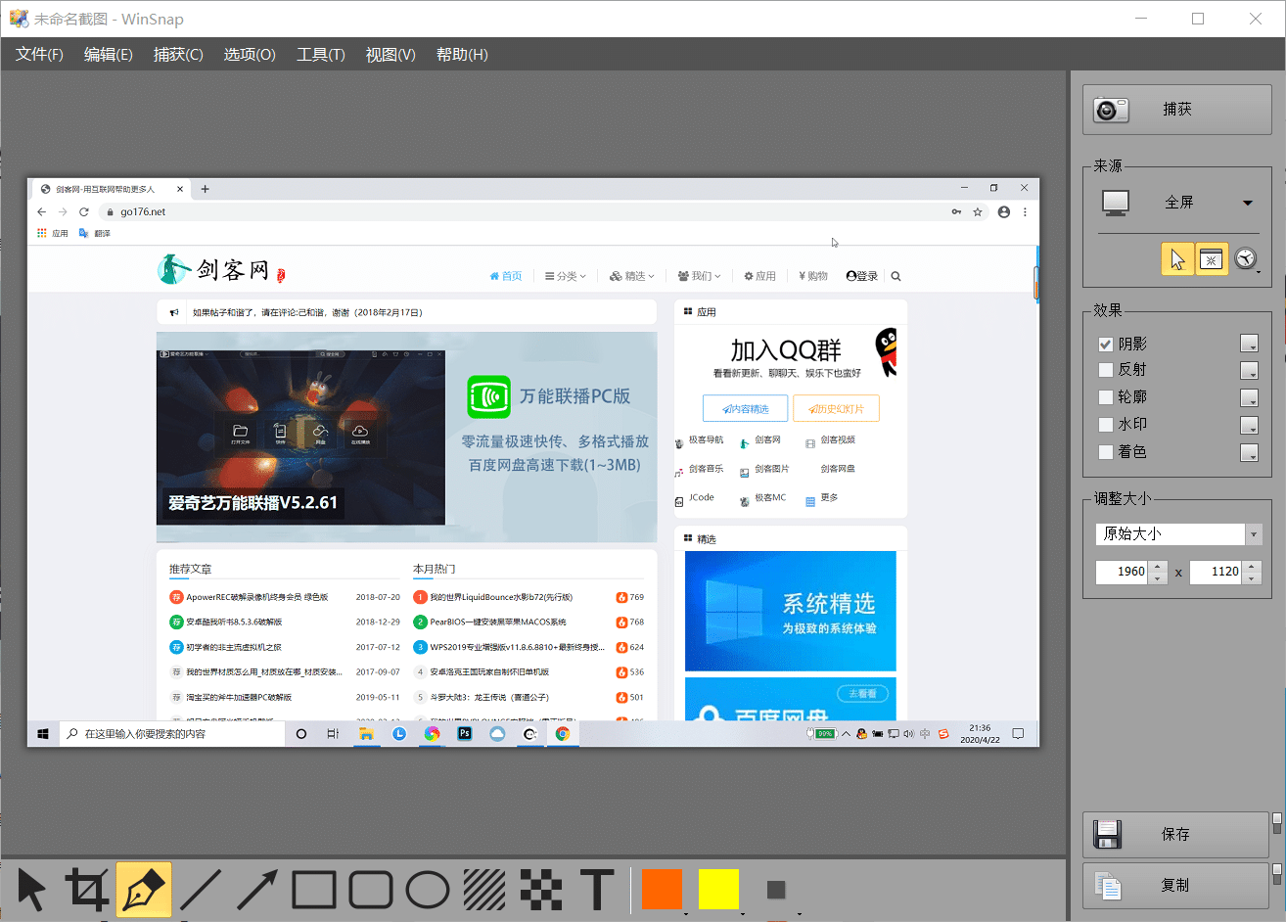Open the 捕获(C) menu
The height and width of the screenshot is (922, 1286).
tap(178, 55)
